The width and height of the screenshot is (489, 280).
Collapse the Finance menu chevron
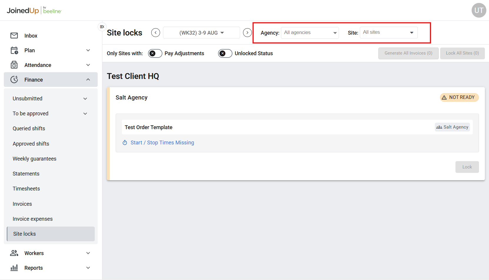click(x=88, y=80)
